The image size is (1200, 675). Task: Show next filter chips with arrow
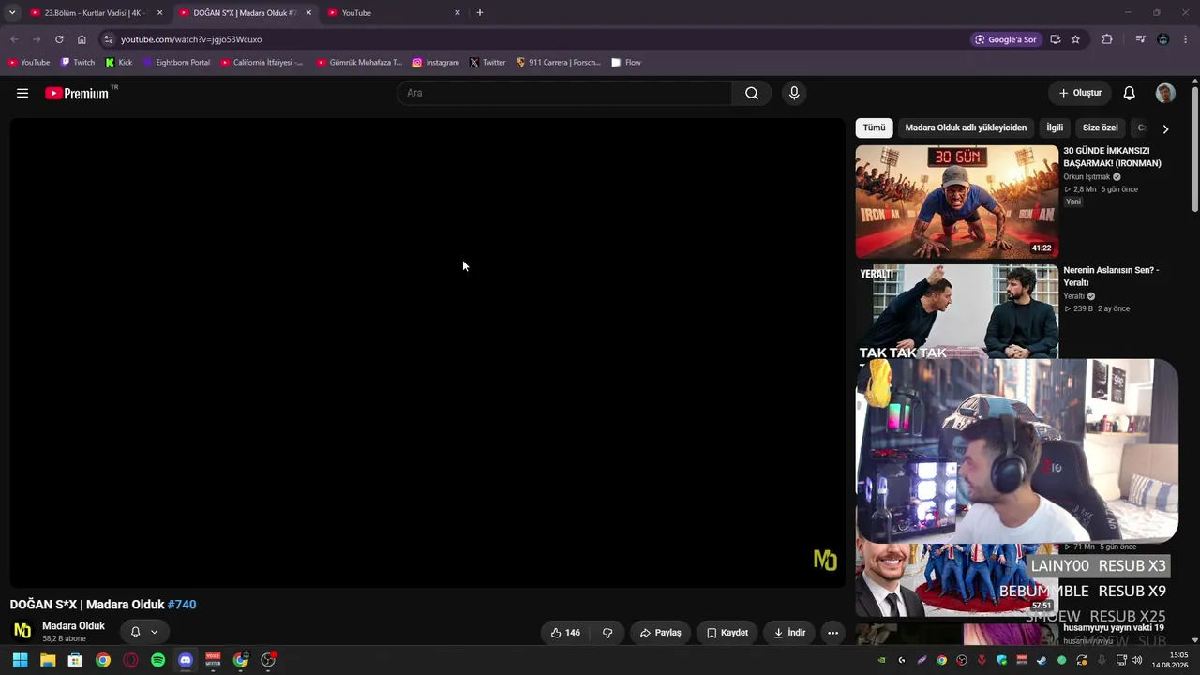pos(1165,128)
